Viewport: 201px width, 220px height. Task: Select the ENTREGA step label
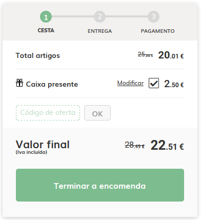pyautogui.click(x=99, y=31)
